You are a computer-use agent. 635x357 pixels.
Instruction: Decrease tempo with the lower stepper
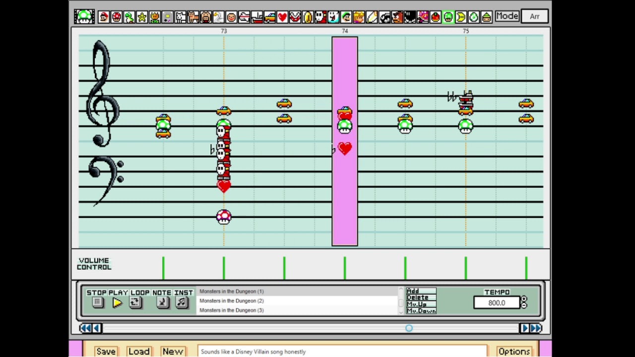524,305
